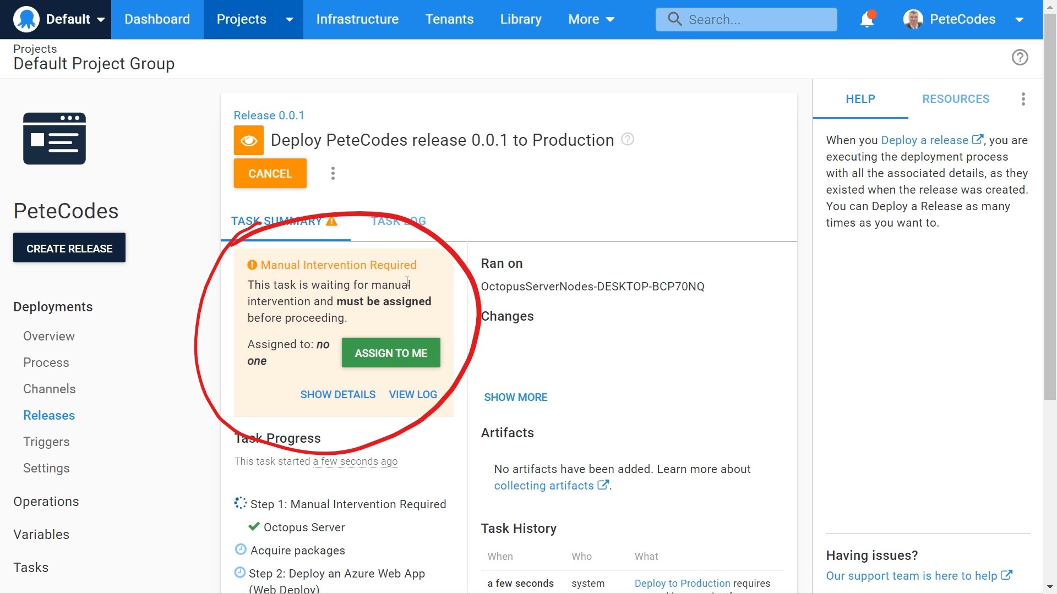
Task: Click the Release 0.0.1 breadcrumb link
Action: point(269,116)
